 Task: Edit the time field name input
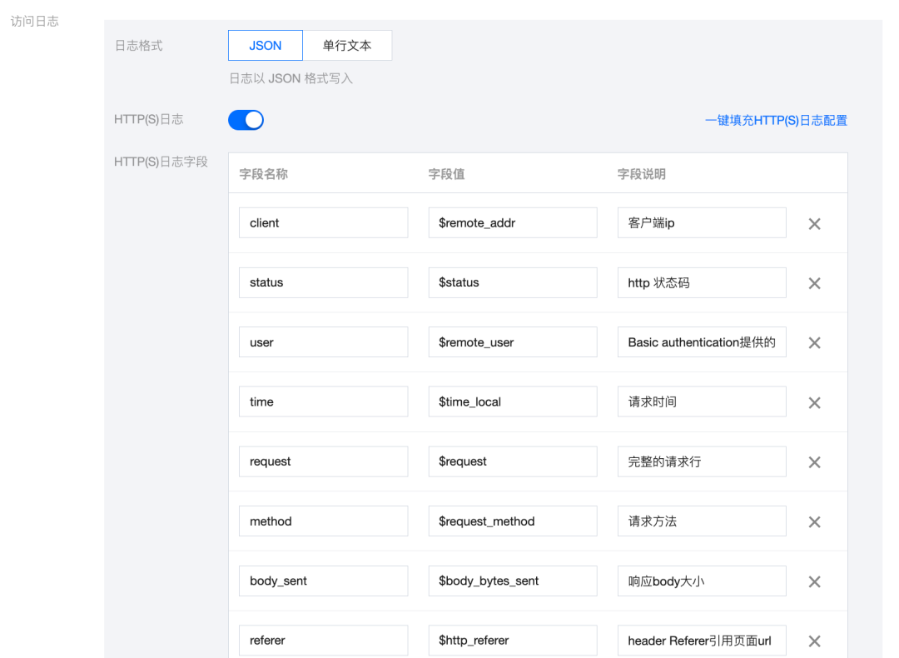pyautogui.click(x=323, y=401)
